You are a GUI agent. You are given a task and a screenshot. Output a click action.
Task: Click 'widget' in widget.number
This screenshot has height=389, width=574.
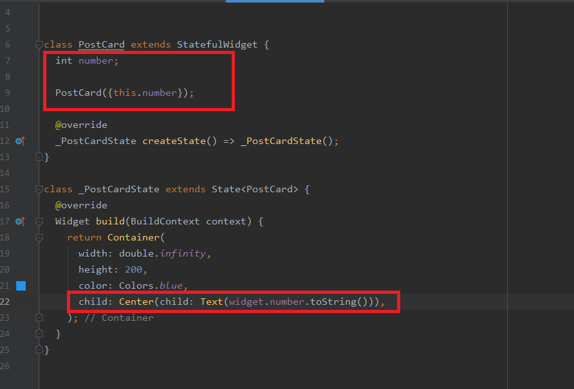tap(246, 302)
